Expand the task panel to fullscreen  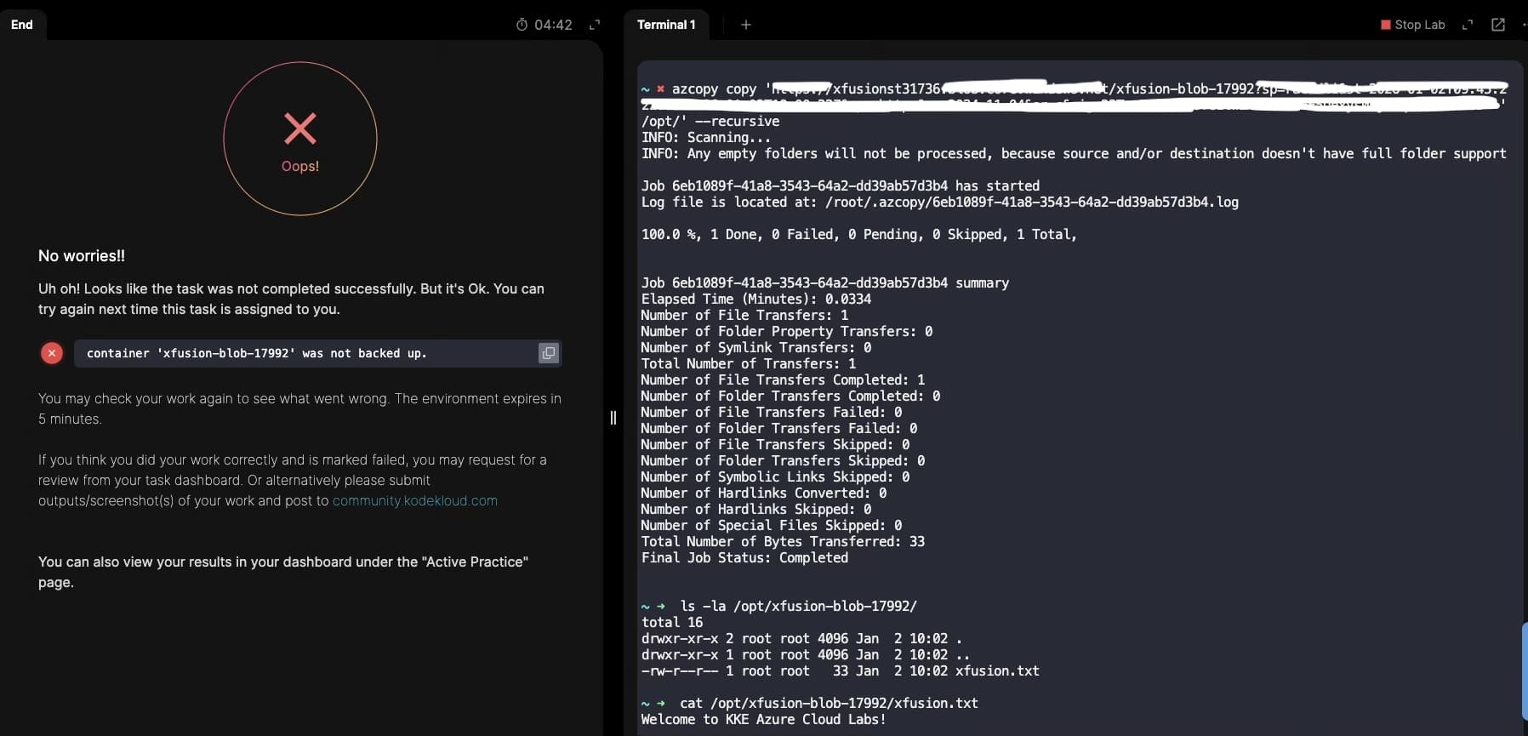tap(595, 25)
